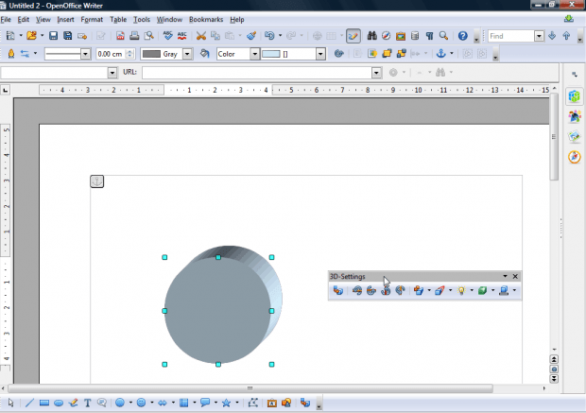Click the Cut scissors icon
Viewport: 586px width, 413px height.
click(201, 36)
